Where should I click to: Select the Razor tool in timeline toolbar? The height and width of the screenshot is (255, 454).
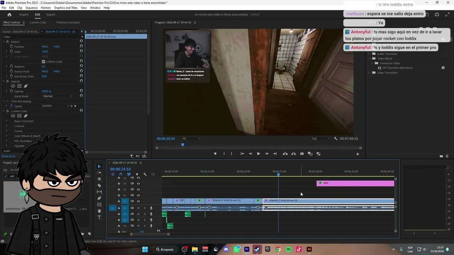99,185
